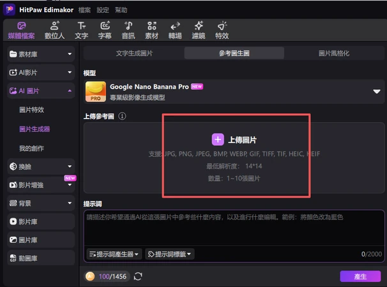Click the Nano Banana PRO model thumbnail
387x287 pixels.
tap(96, 92)
